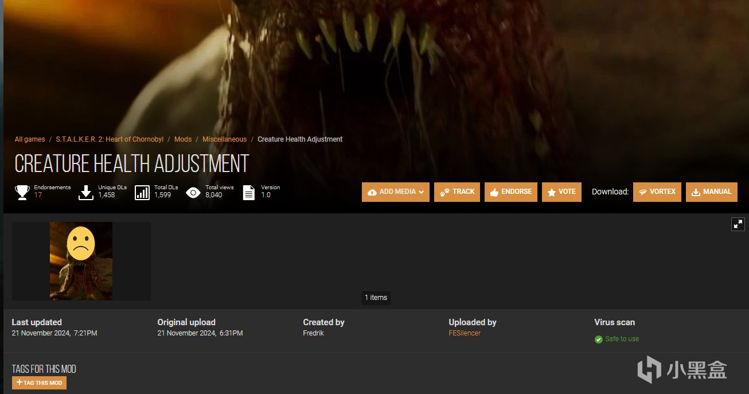Click the Virus scan label
Image resolution: width=749 pixels, height=394 pixels.
pyautogui.click(x=615, y=322)
